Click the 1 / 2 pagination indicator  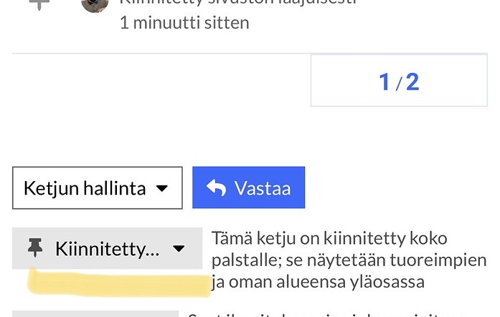click(399, 82)
